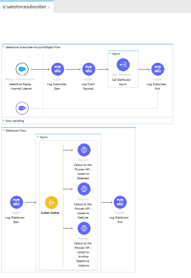
Task: Close the salesforcesubscriber tab
Action: [x=49, y=8]
